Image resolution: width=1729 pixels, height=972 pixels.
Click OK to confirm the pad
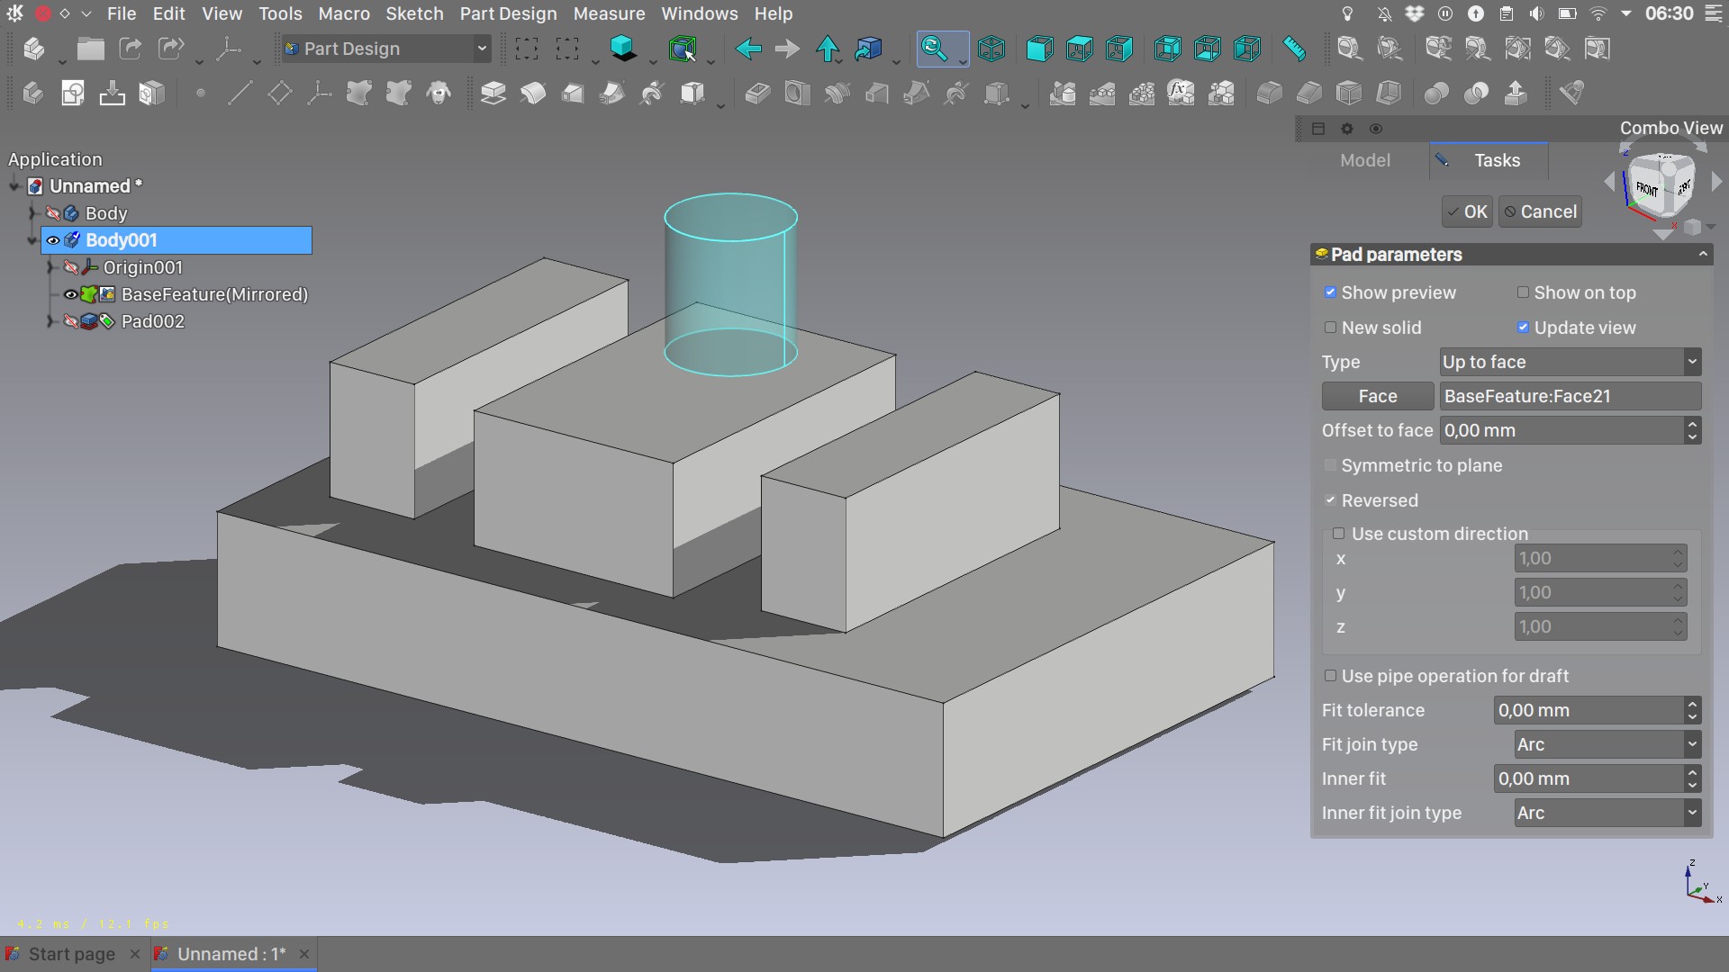pos(1466,211)
